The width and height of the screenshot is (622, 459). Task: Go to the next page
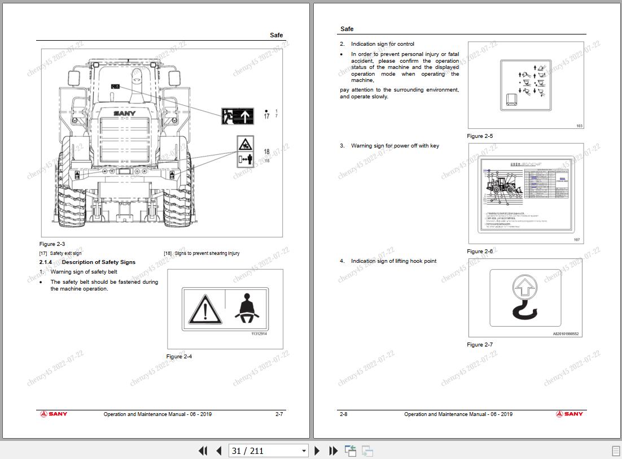(317, 451)
